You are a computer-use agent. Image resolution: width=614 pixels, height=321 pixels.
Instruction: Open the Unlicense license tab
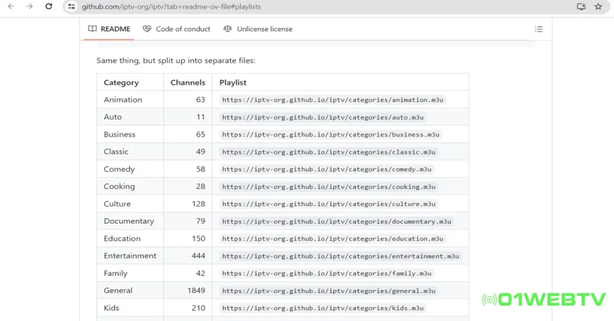pyautogui.click(x=258, y=29)
